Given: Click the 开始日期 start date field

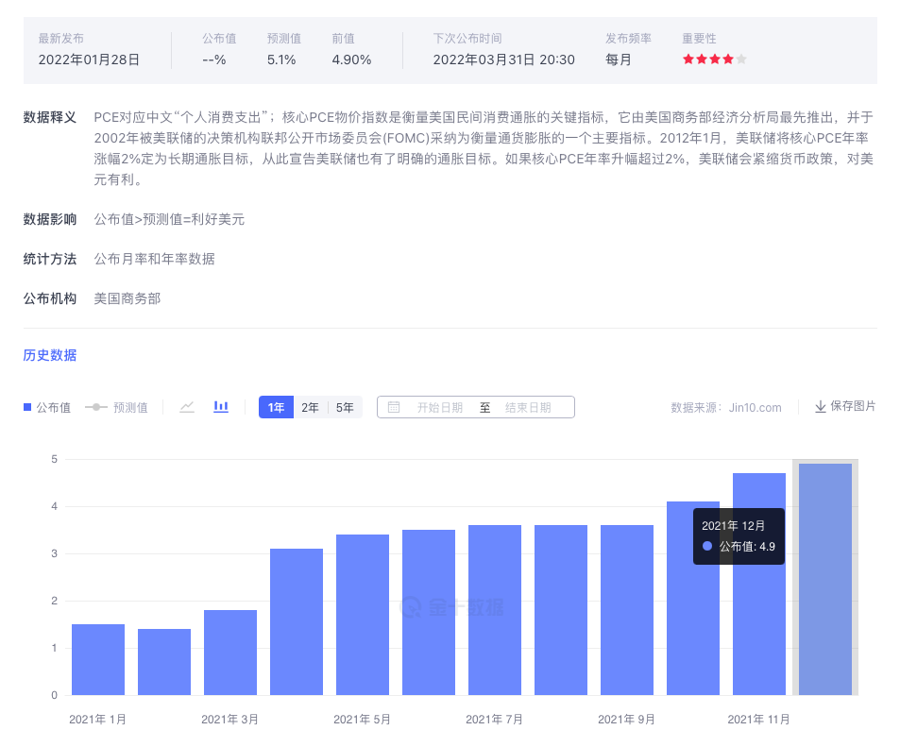Looking at the screenshot, I should tap(440, 407).
